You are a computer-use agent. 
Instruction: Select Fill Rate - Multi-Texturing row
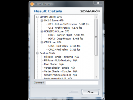tap(61, 61)
